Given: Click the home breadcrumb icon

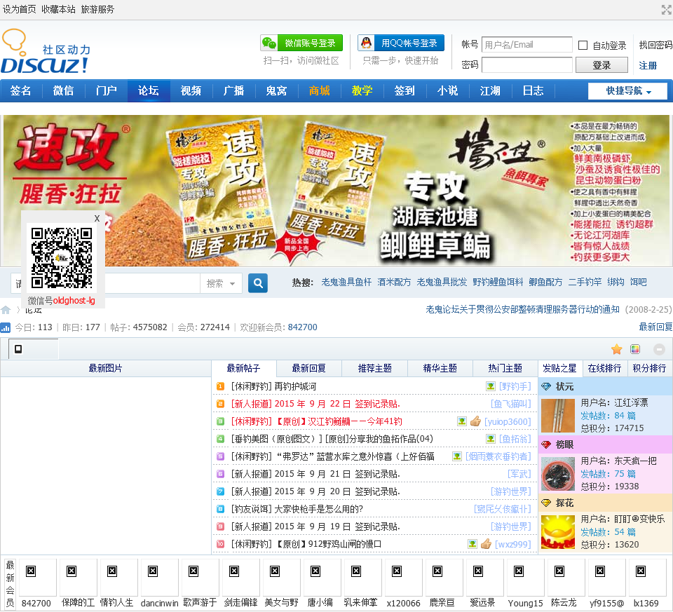Looking at the screenshot, I should (x=6, y=310).
